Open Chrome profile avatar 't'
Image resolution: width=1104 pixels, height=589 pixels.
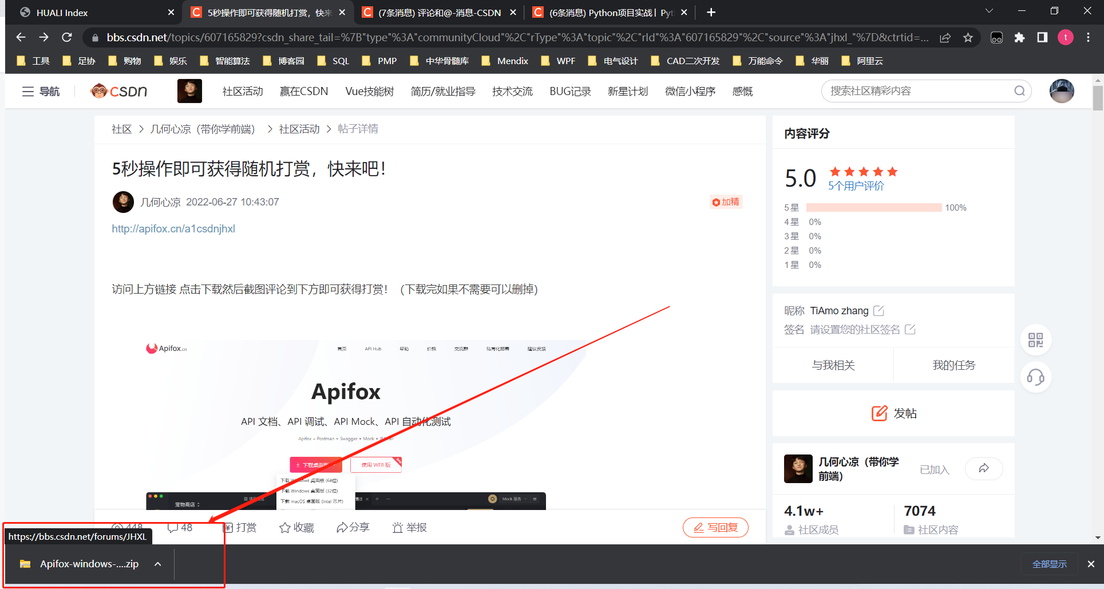coord(1065,37)
